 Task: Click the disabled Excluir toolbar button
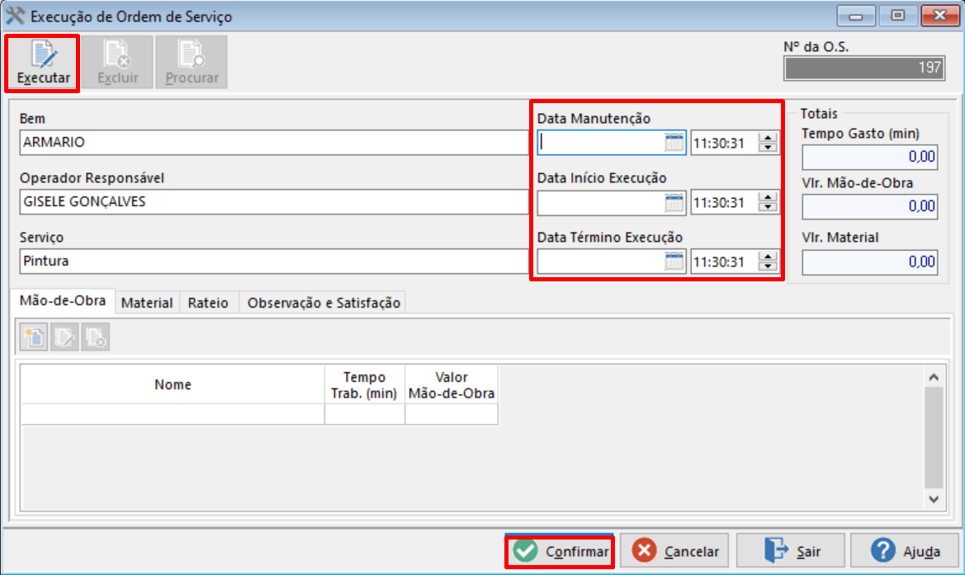click(117, 63)
